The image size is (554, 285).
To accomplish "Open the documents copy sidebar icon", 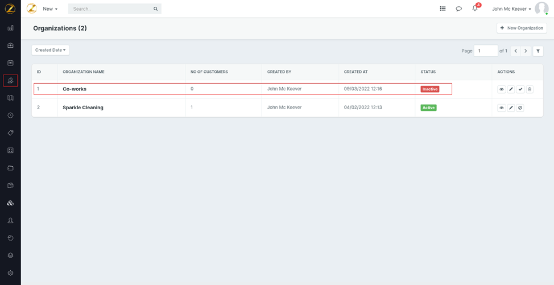I will click(x=10, y=185).
